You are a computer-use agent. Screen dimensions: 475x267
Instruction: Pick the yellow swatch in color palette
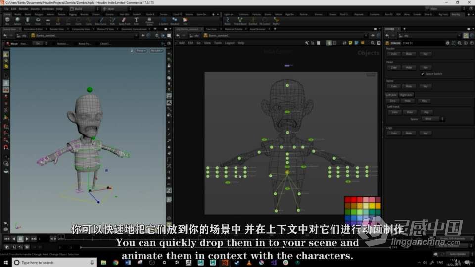pos(372,206)
